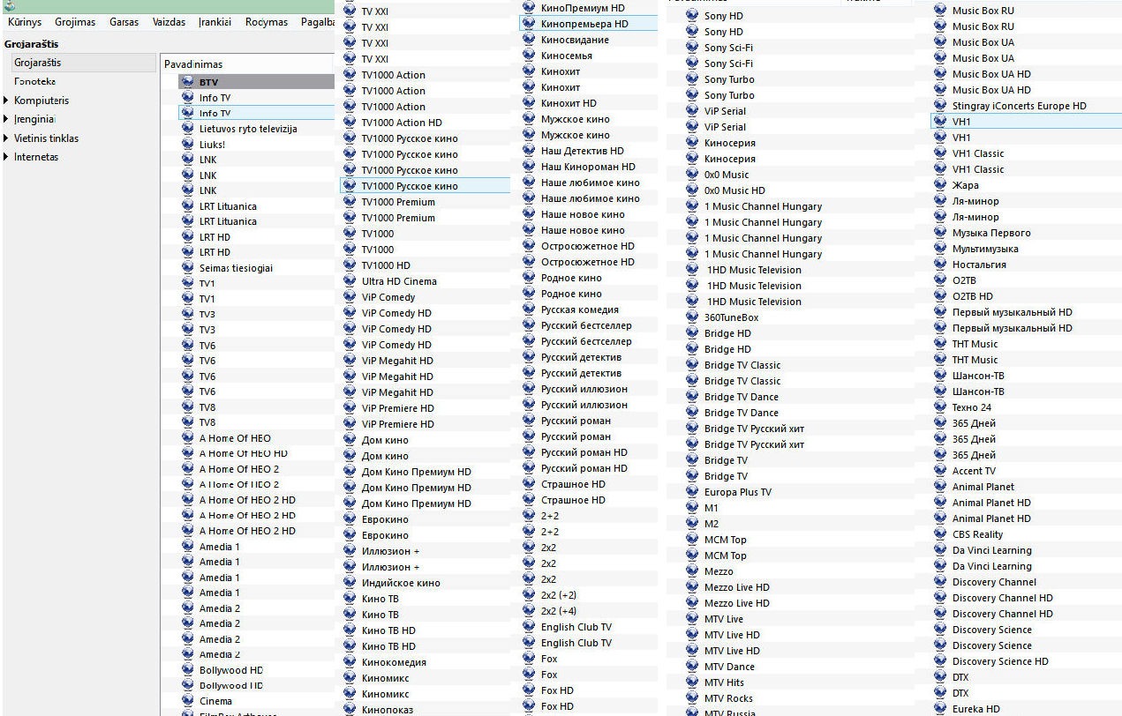The width and height of the screenshot is (1122, 716).
Task: Click the icon next to Кинокомедия
Action: tap(350, 662)
